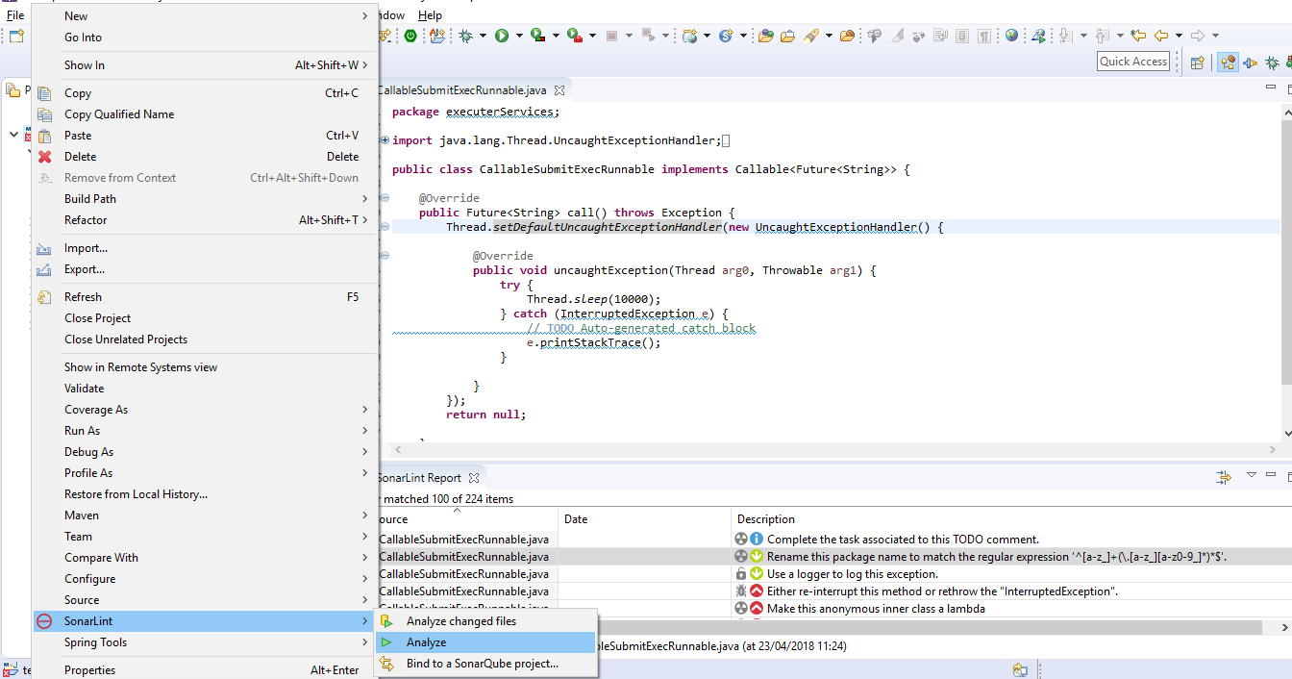Toggle Show Whitespace Characters pilcrow
This screenshot has width=1292, height=679.
984,36
